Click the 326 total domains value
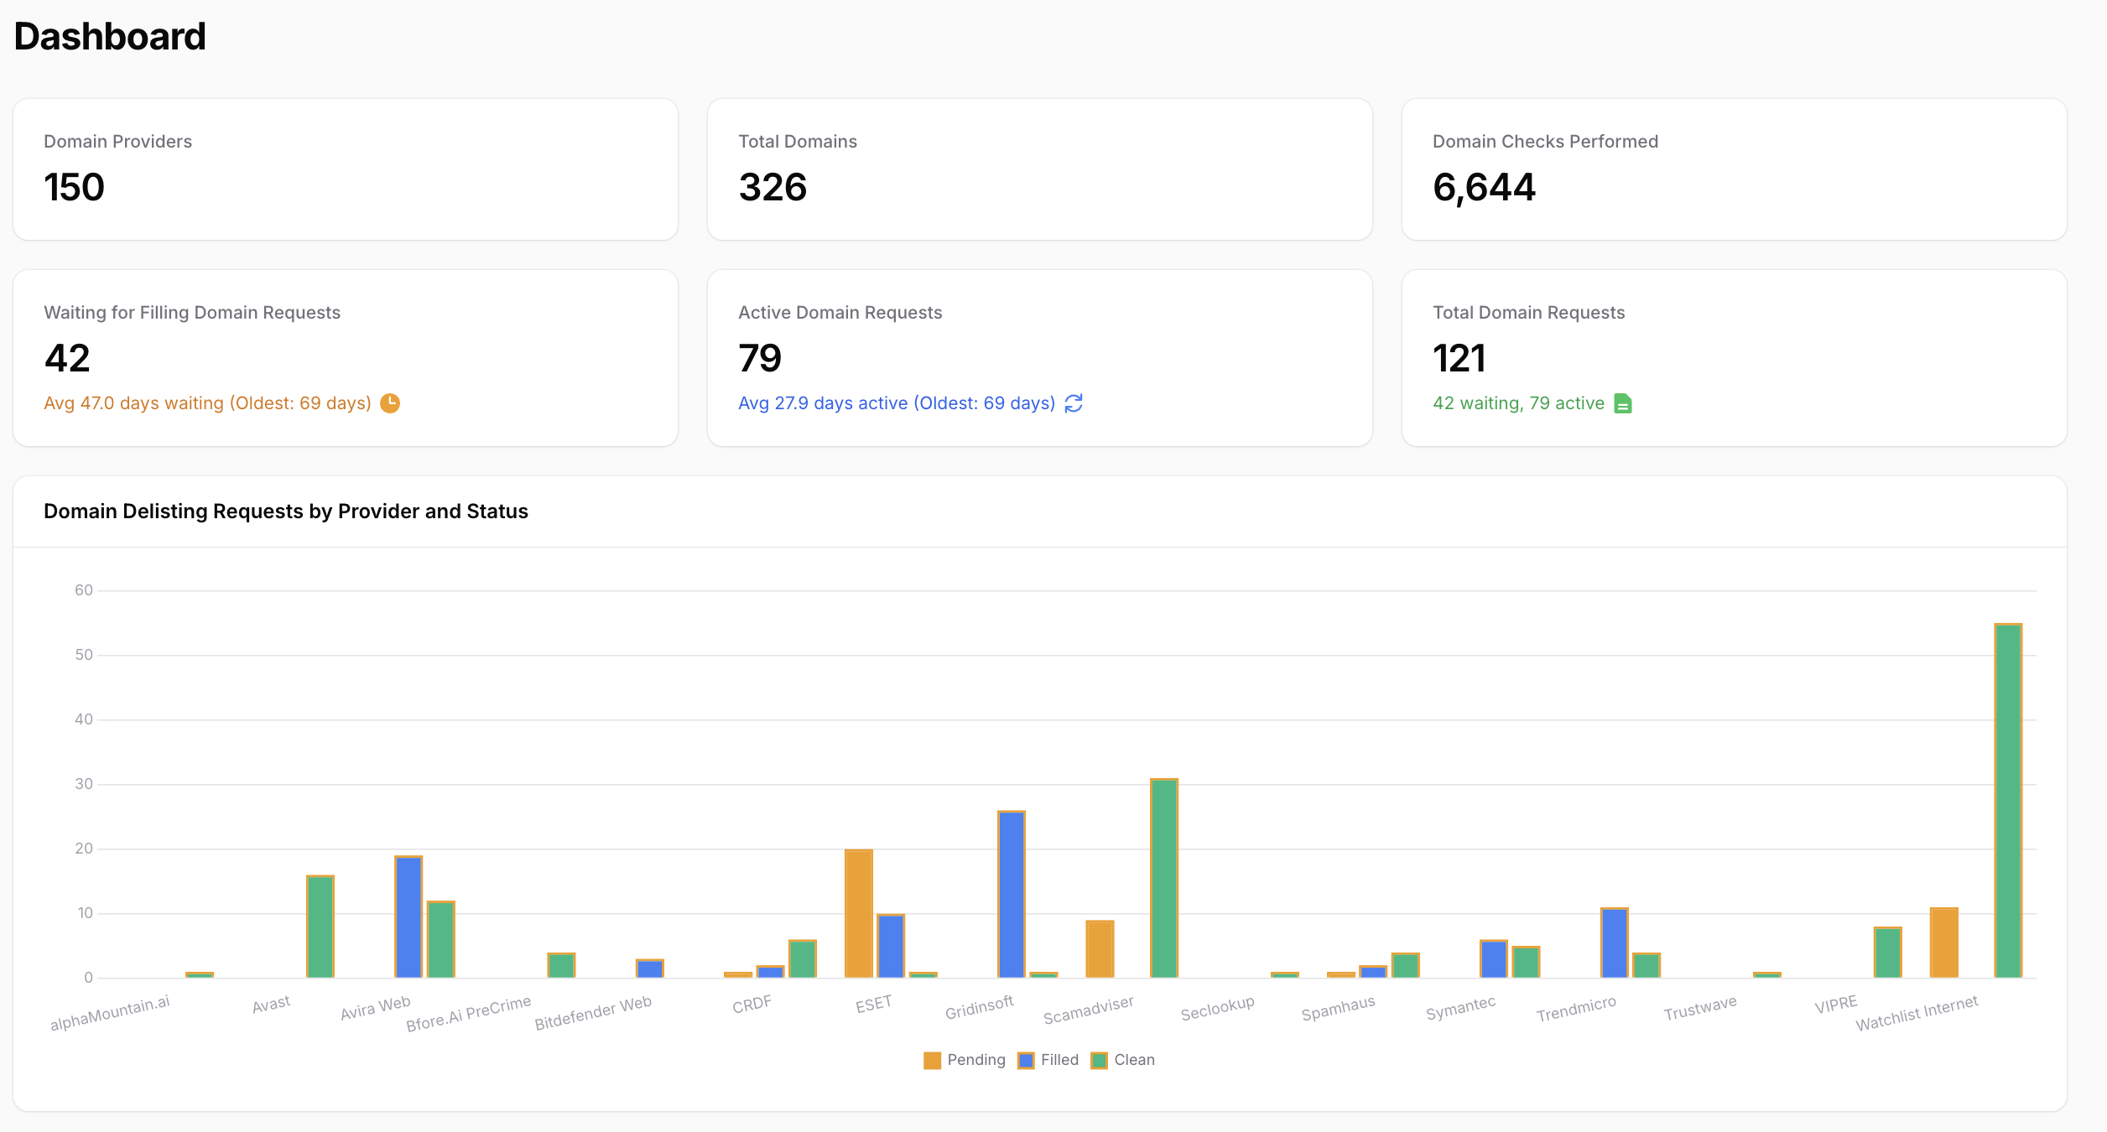The image size is (2107, 1132). pos(773,187)
